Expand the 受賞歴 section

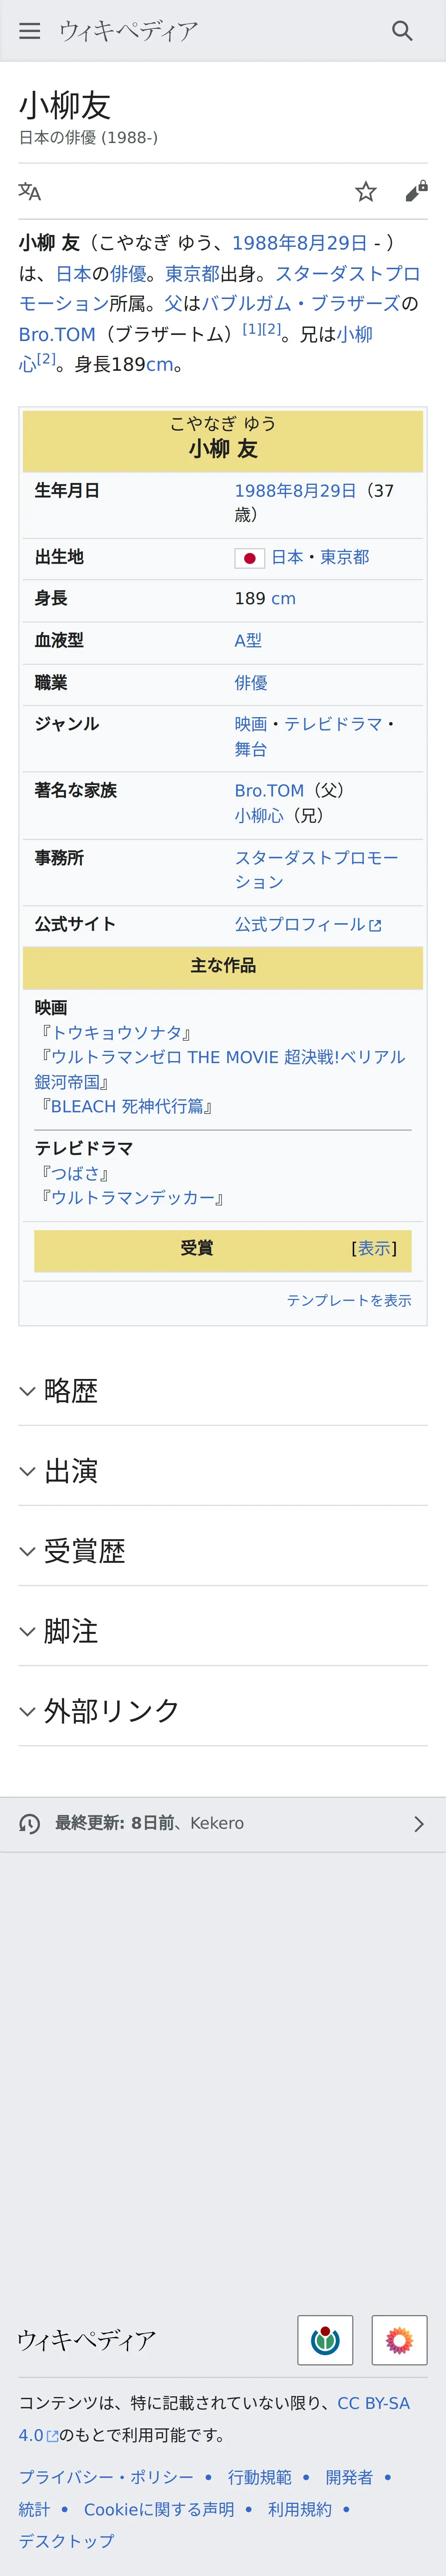[x=84, y=1551]
